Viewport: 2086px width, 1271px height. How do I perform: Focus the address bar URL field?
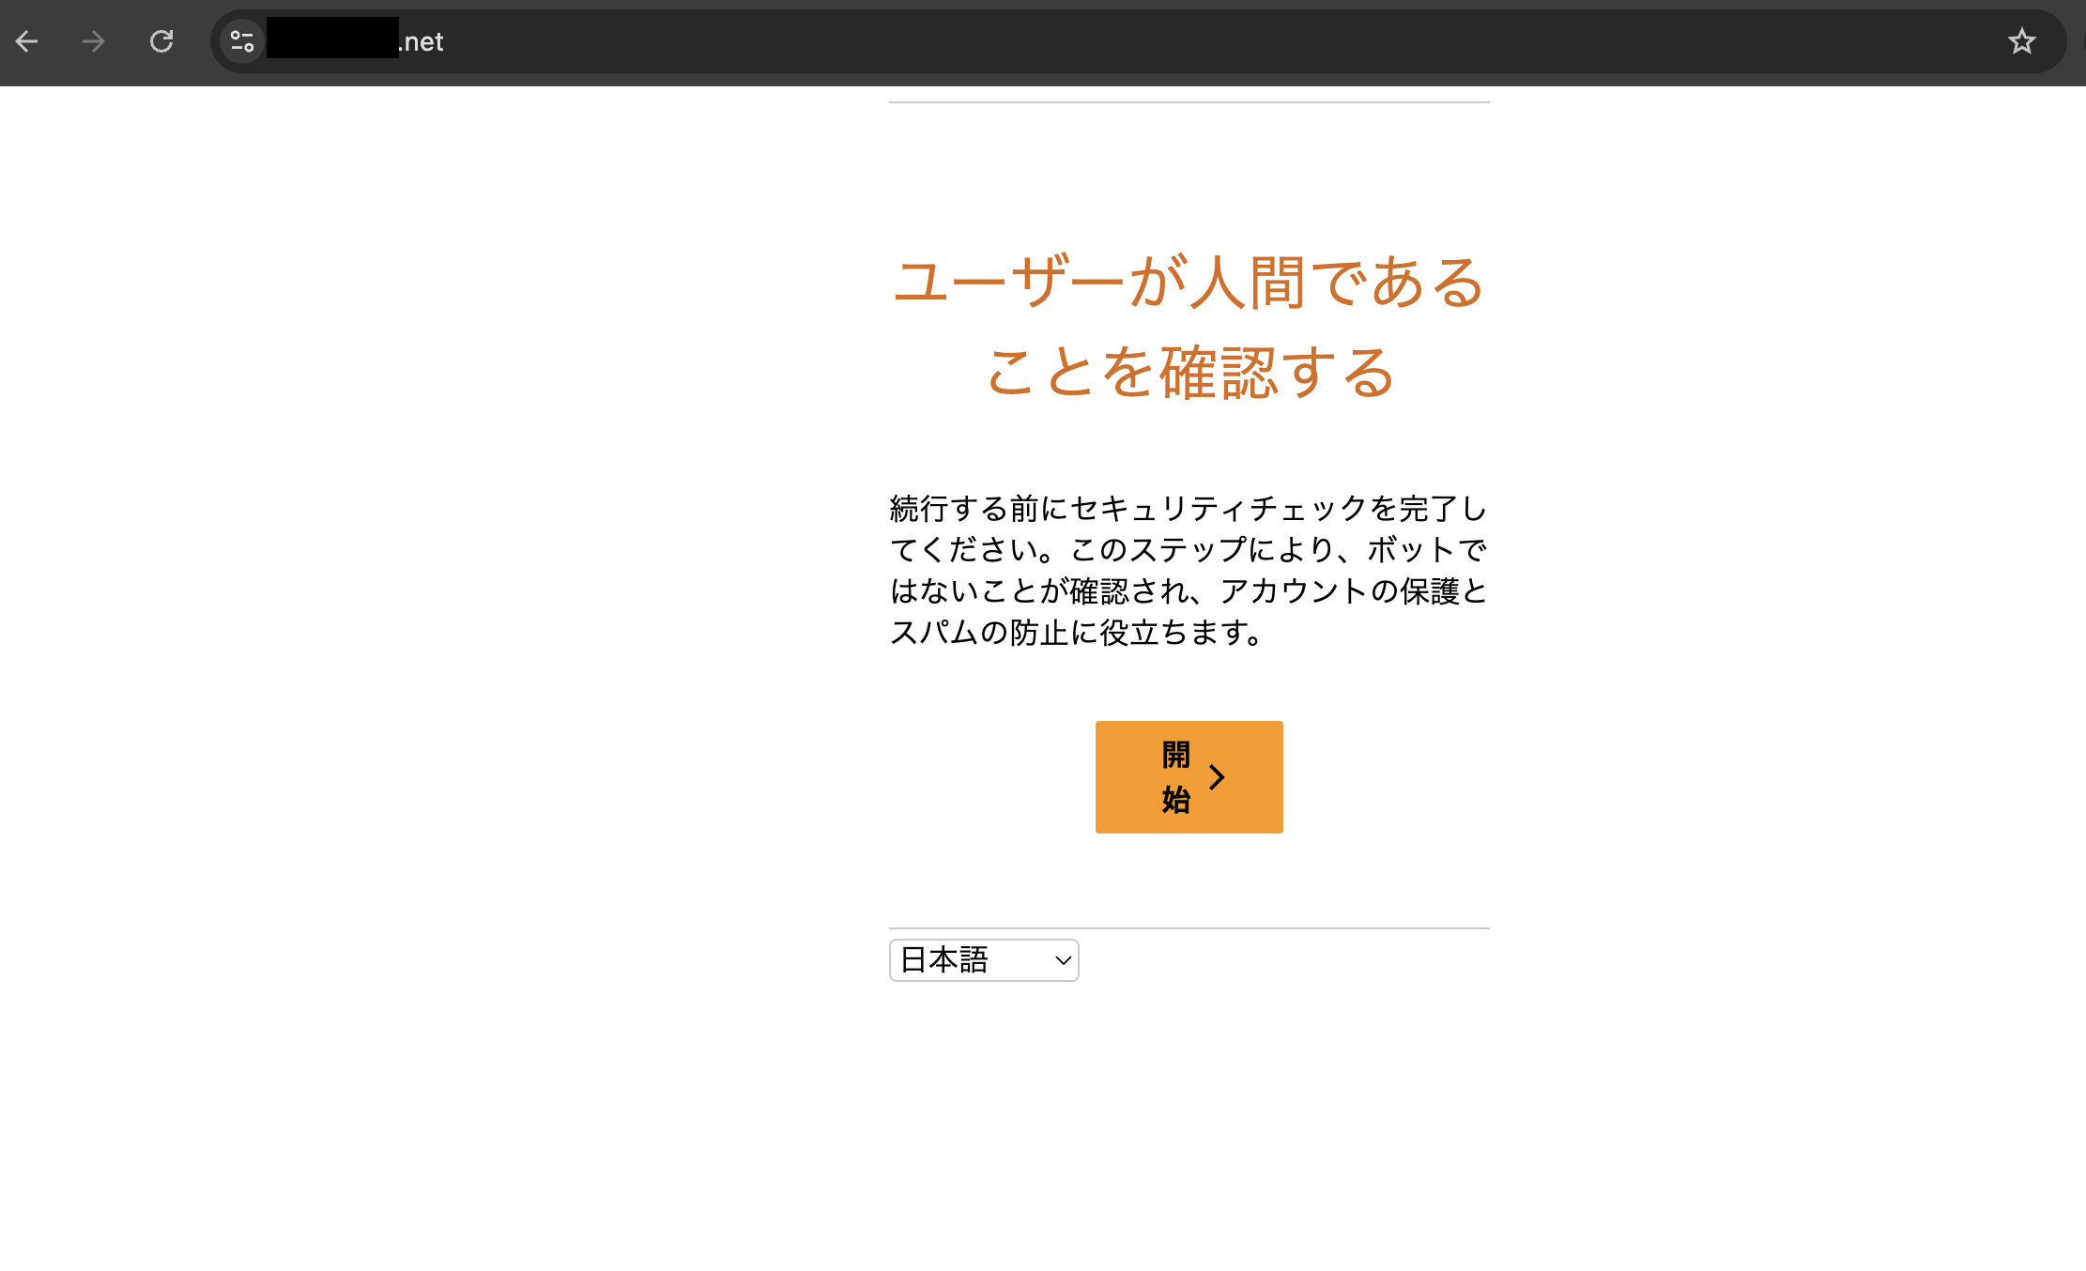(x=1127, y=41)
